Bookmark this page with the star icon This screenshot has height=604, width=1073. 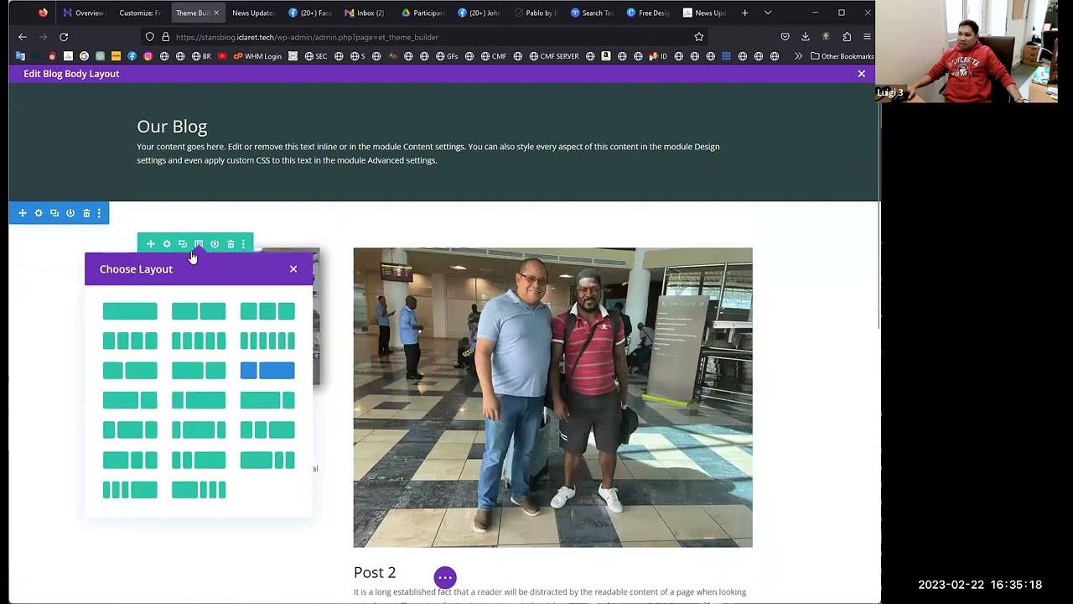pos(698,37)
